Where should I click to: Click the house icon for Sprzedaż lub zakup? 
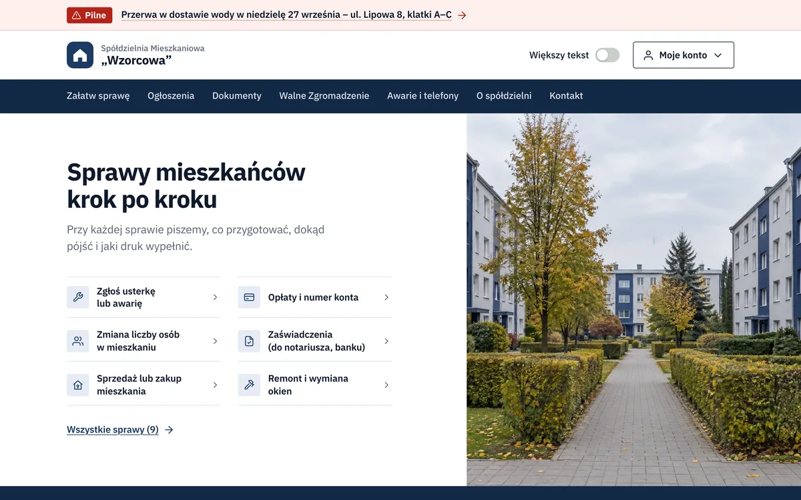click(x=78, y=385)
